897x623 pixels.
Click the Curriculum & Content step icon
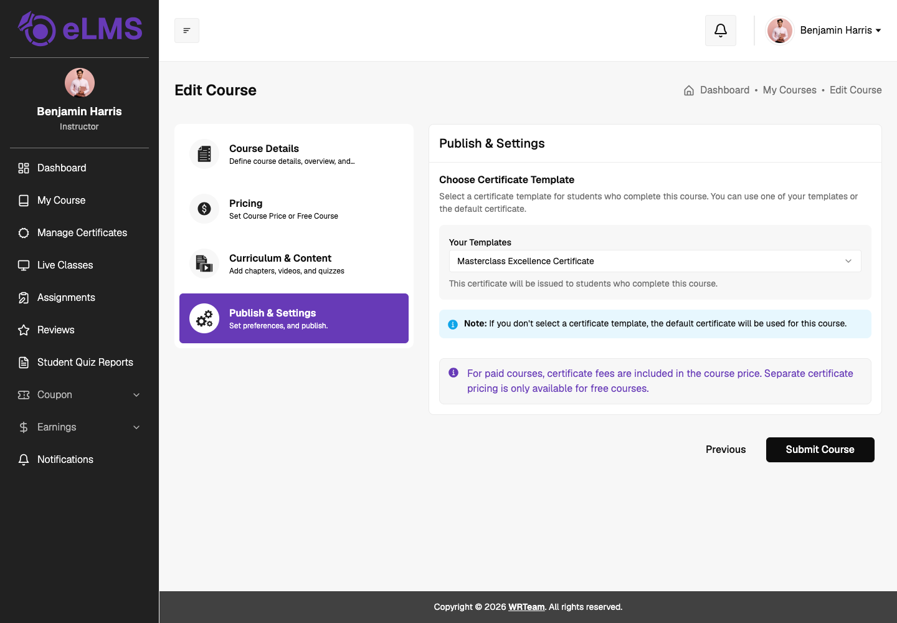click(x=204, y=264)
